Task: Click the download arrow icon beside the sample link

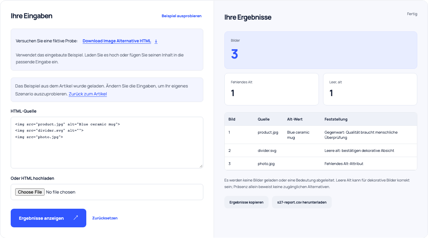Action: (156, 41)
